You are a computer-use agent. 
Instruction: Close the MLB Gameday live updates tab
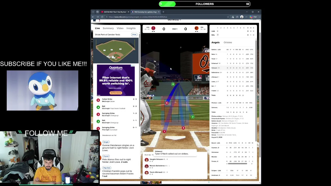click(159, 12)
